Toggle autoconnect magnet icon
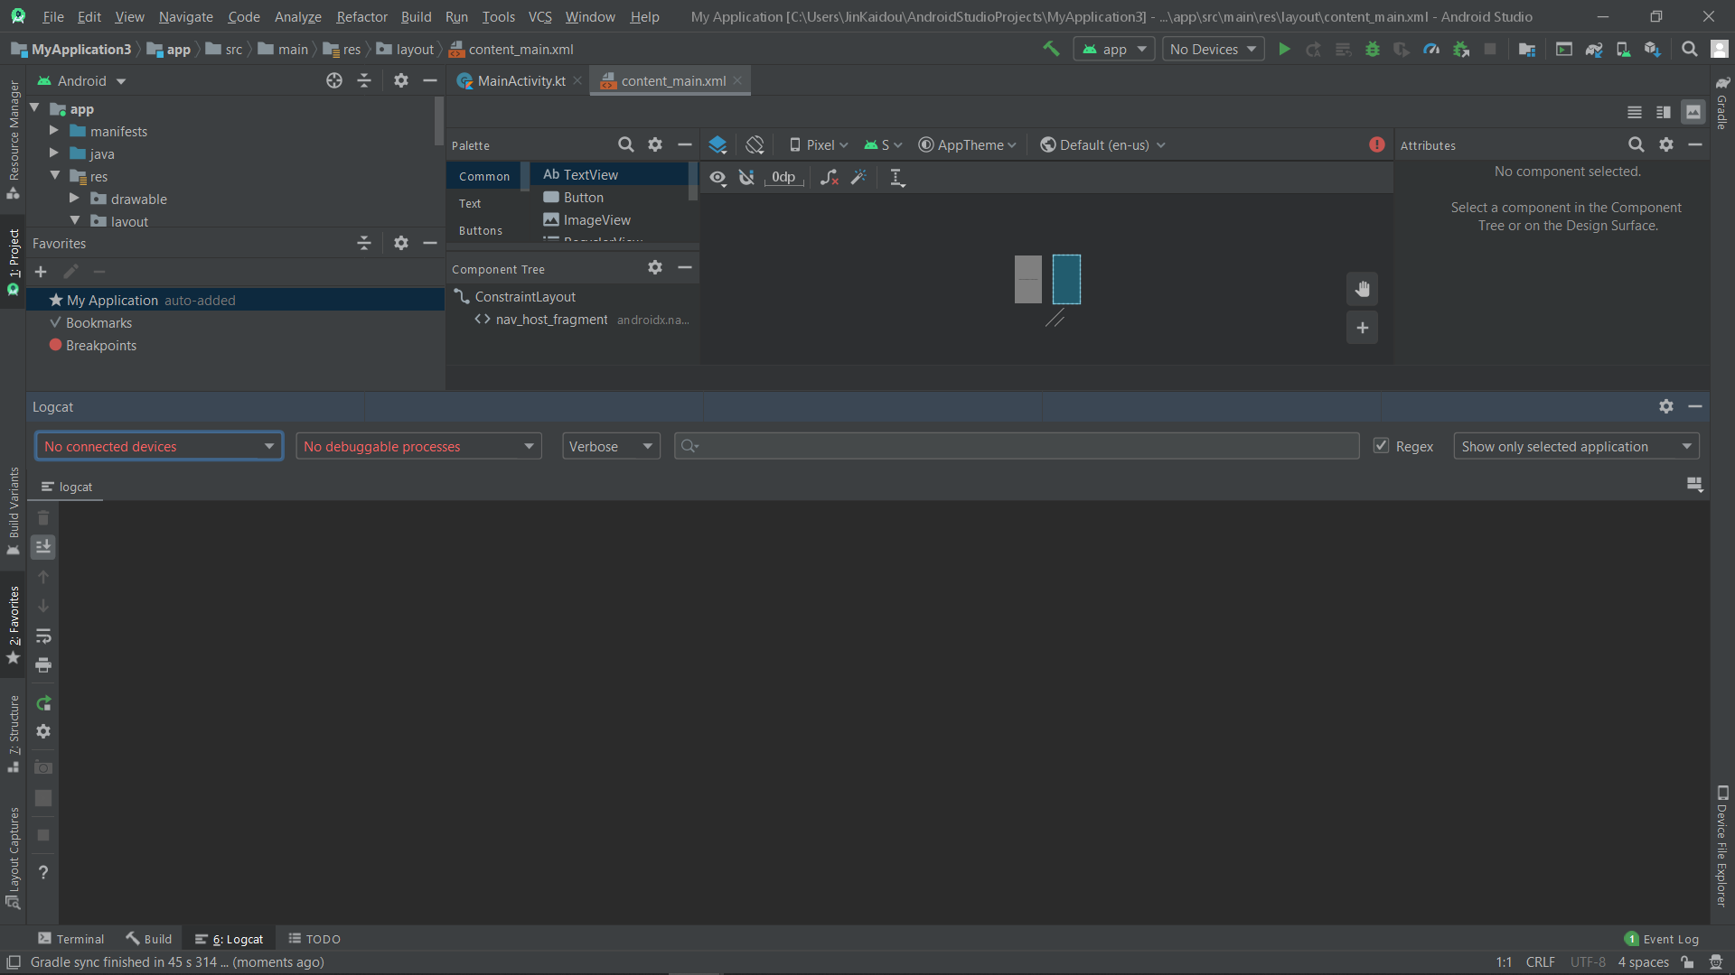Viewport: 1735px width, 975px height. coord(746,177)
